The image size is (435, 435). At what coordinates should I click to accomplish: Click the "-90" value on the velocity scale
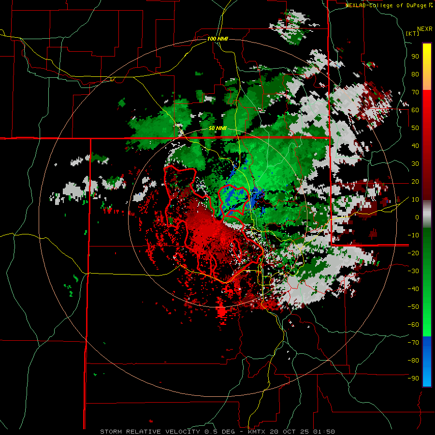pyautogui.click(x=414, y=378)
